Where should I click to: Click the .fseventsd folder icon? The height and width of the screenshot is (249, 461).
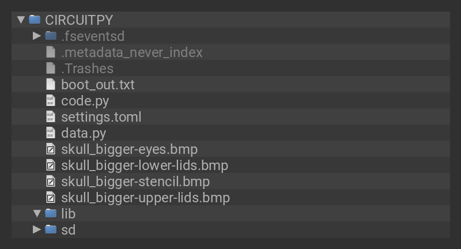(x=51, y=36)
